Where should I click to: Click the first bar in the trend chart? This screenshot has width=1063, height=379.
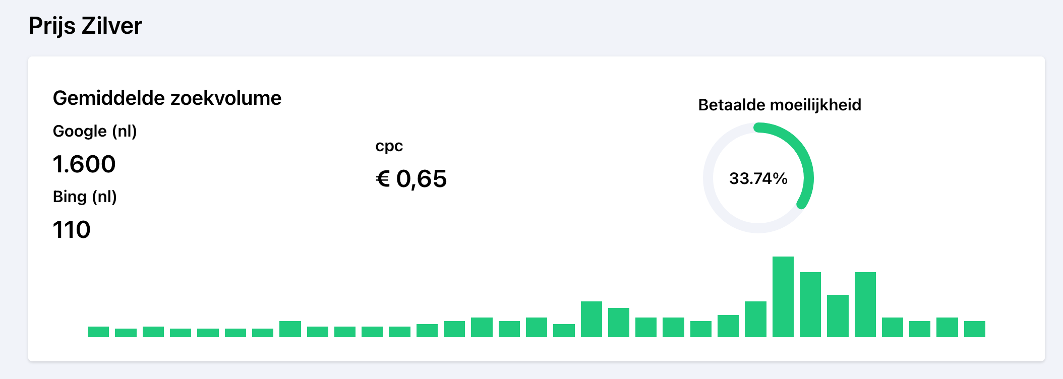tap(98, 332)
